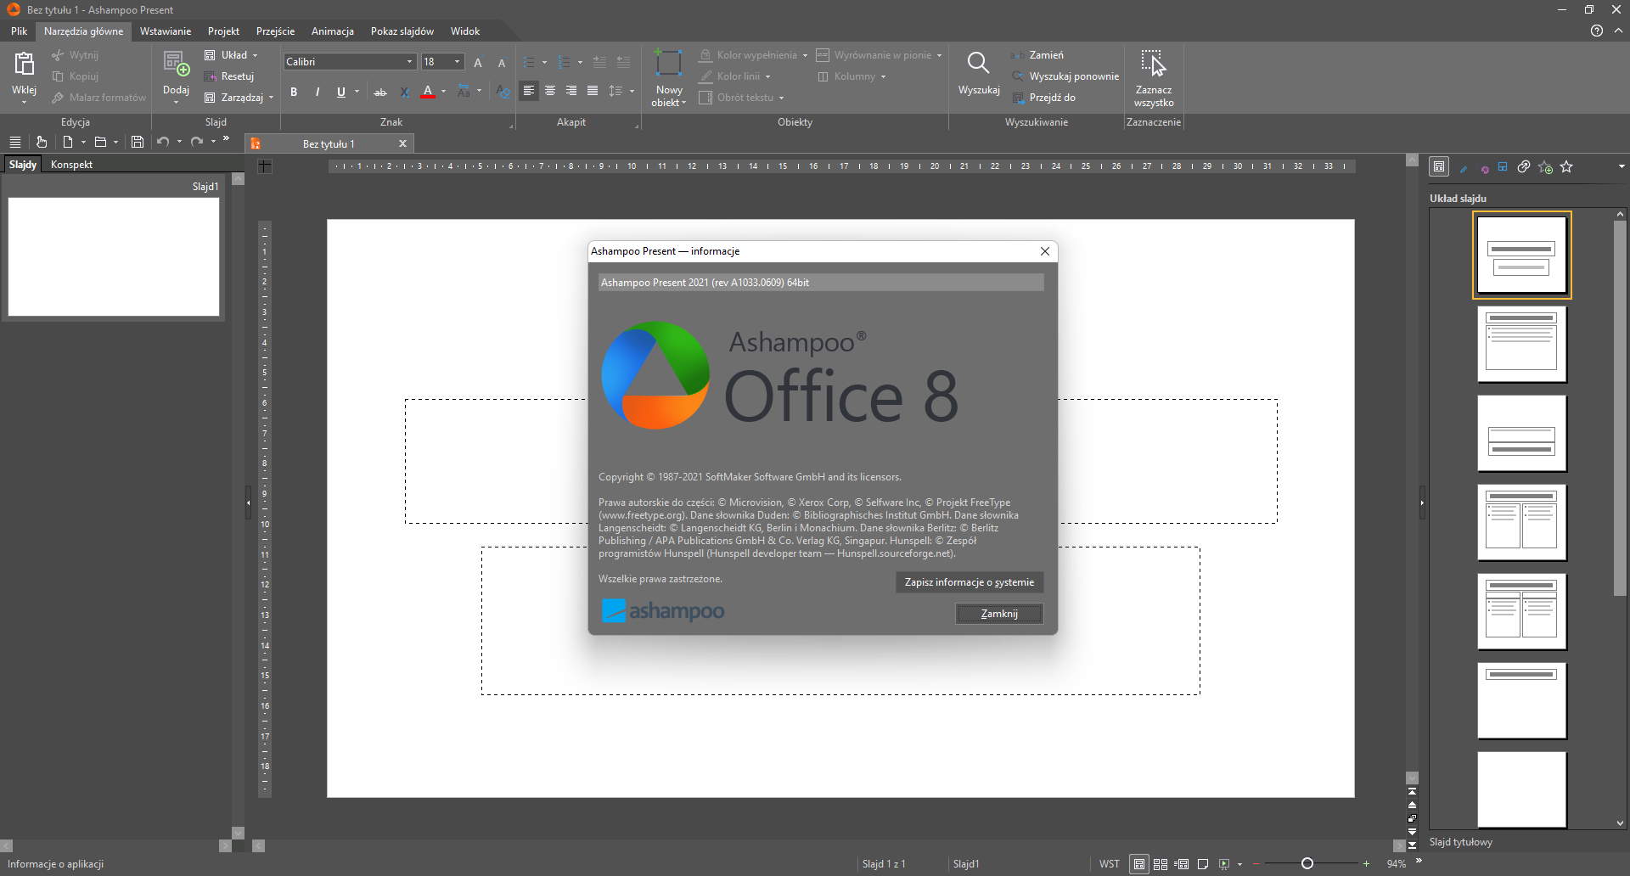Toggle italic formatting
This screenshot has height=876, width=1630.
[318, 92]
